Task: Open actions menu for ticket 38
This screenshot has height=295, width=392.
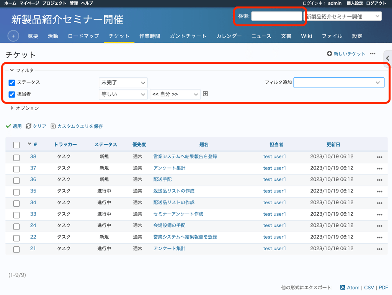Action: tap(379, 156)
